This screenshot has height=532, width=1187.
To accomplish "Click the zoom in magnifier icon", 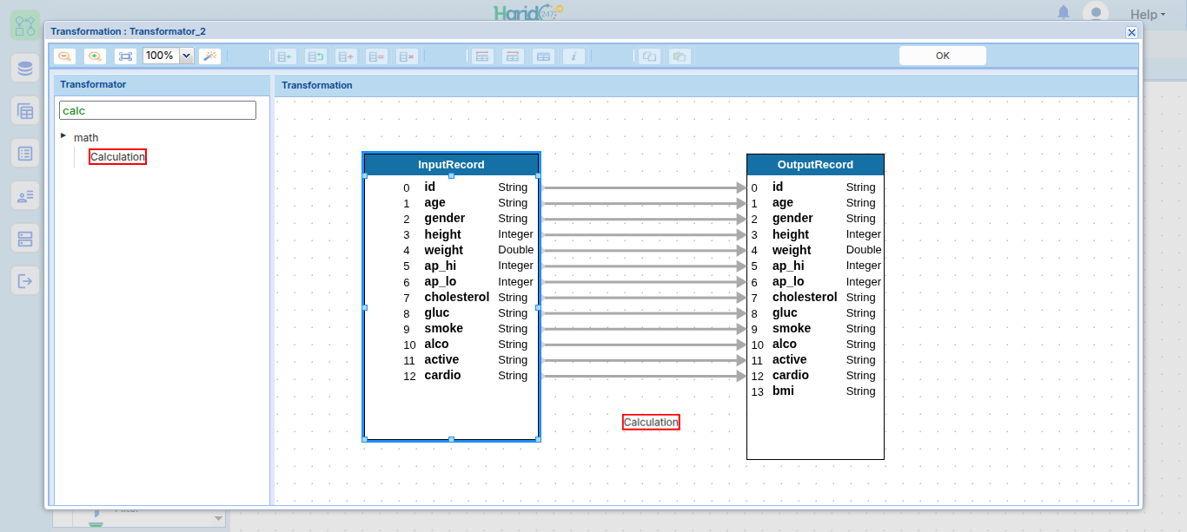I will [95, 56].
